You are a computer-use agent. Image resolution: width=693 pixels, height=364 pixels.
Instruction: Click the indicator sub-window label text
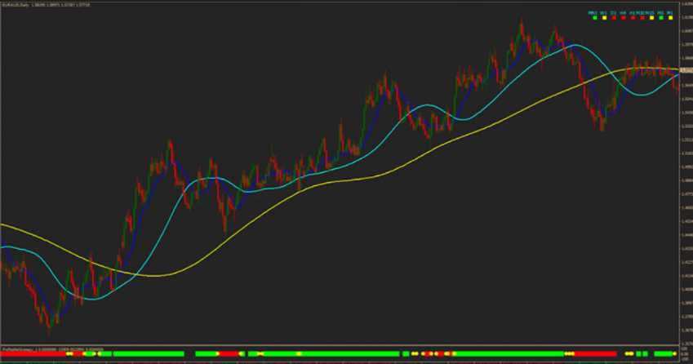52,349
